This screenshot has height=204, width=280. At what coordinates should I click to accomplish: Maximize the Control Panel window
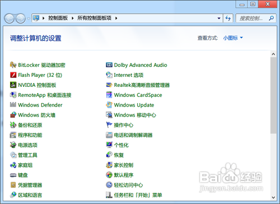click(253, 4)
